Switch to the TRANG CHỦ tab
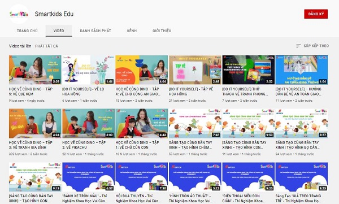This screenshot has height=204, width=339. (x=27, y=31)
